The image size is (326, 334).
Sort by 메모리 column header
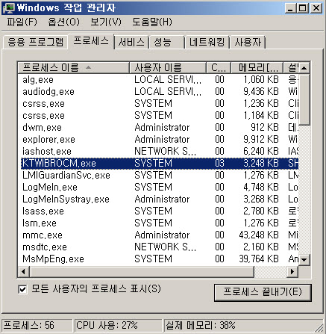point(257,68)
